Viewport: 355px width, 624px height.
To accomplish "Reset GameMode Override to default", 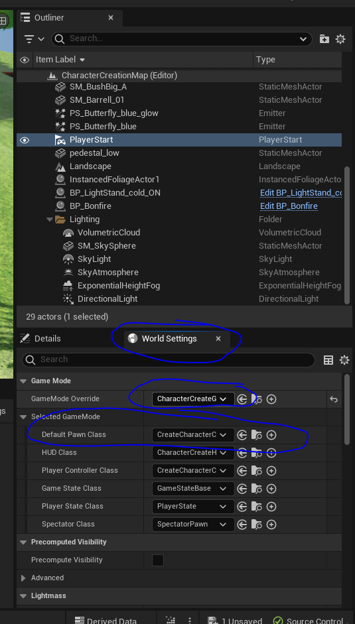I will point(334,399).
